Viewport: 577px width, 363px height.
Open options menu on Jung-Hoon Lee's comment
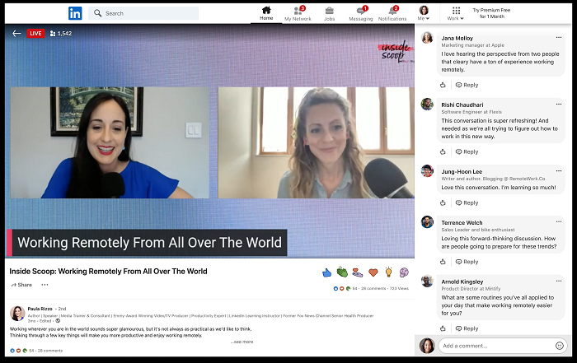click(x=559, y=171)
